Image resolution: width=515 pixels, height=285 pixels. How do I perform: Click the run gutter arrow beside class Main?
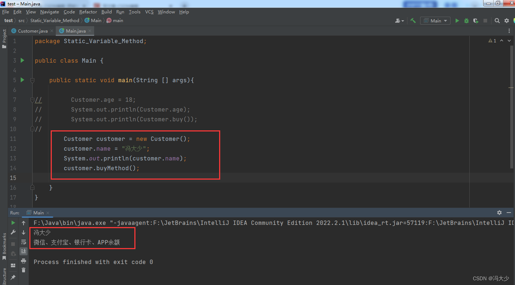(x=22, y=60)
